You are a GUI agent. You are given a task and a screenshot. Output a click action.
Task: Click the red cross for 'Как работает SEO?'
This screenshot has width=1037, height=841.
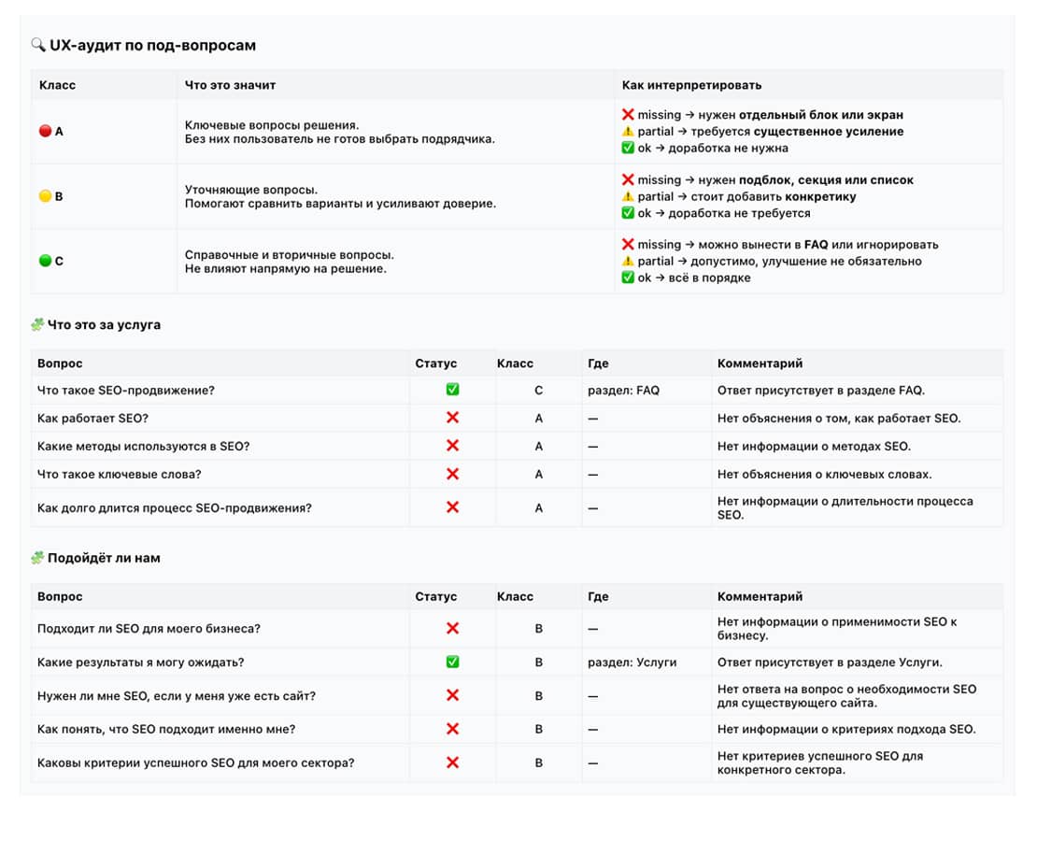(452, 418)
